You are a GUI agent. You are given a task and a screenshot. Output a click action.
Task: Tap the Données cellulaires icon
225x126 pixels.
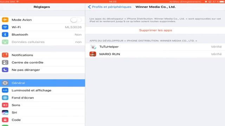(x=5, y=42)
